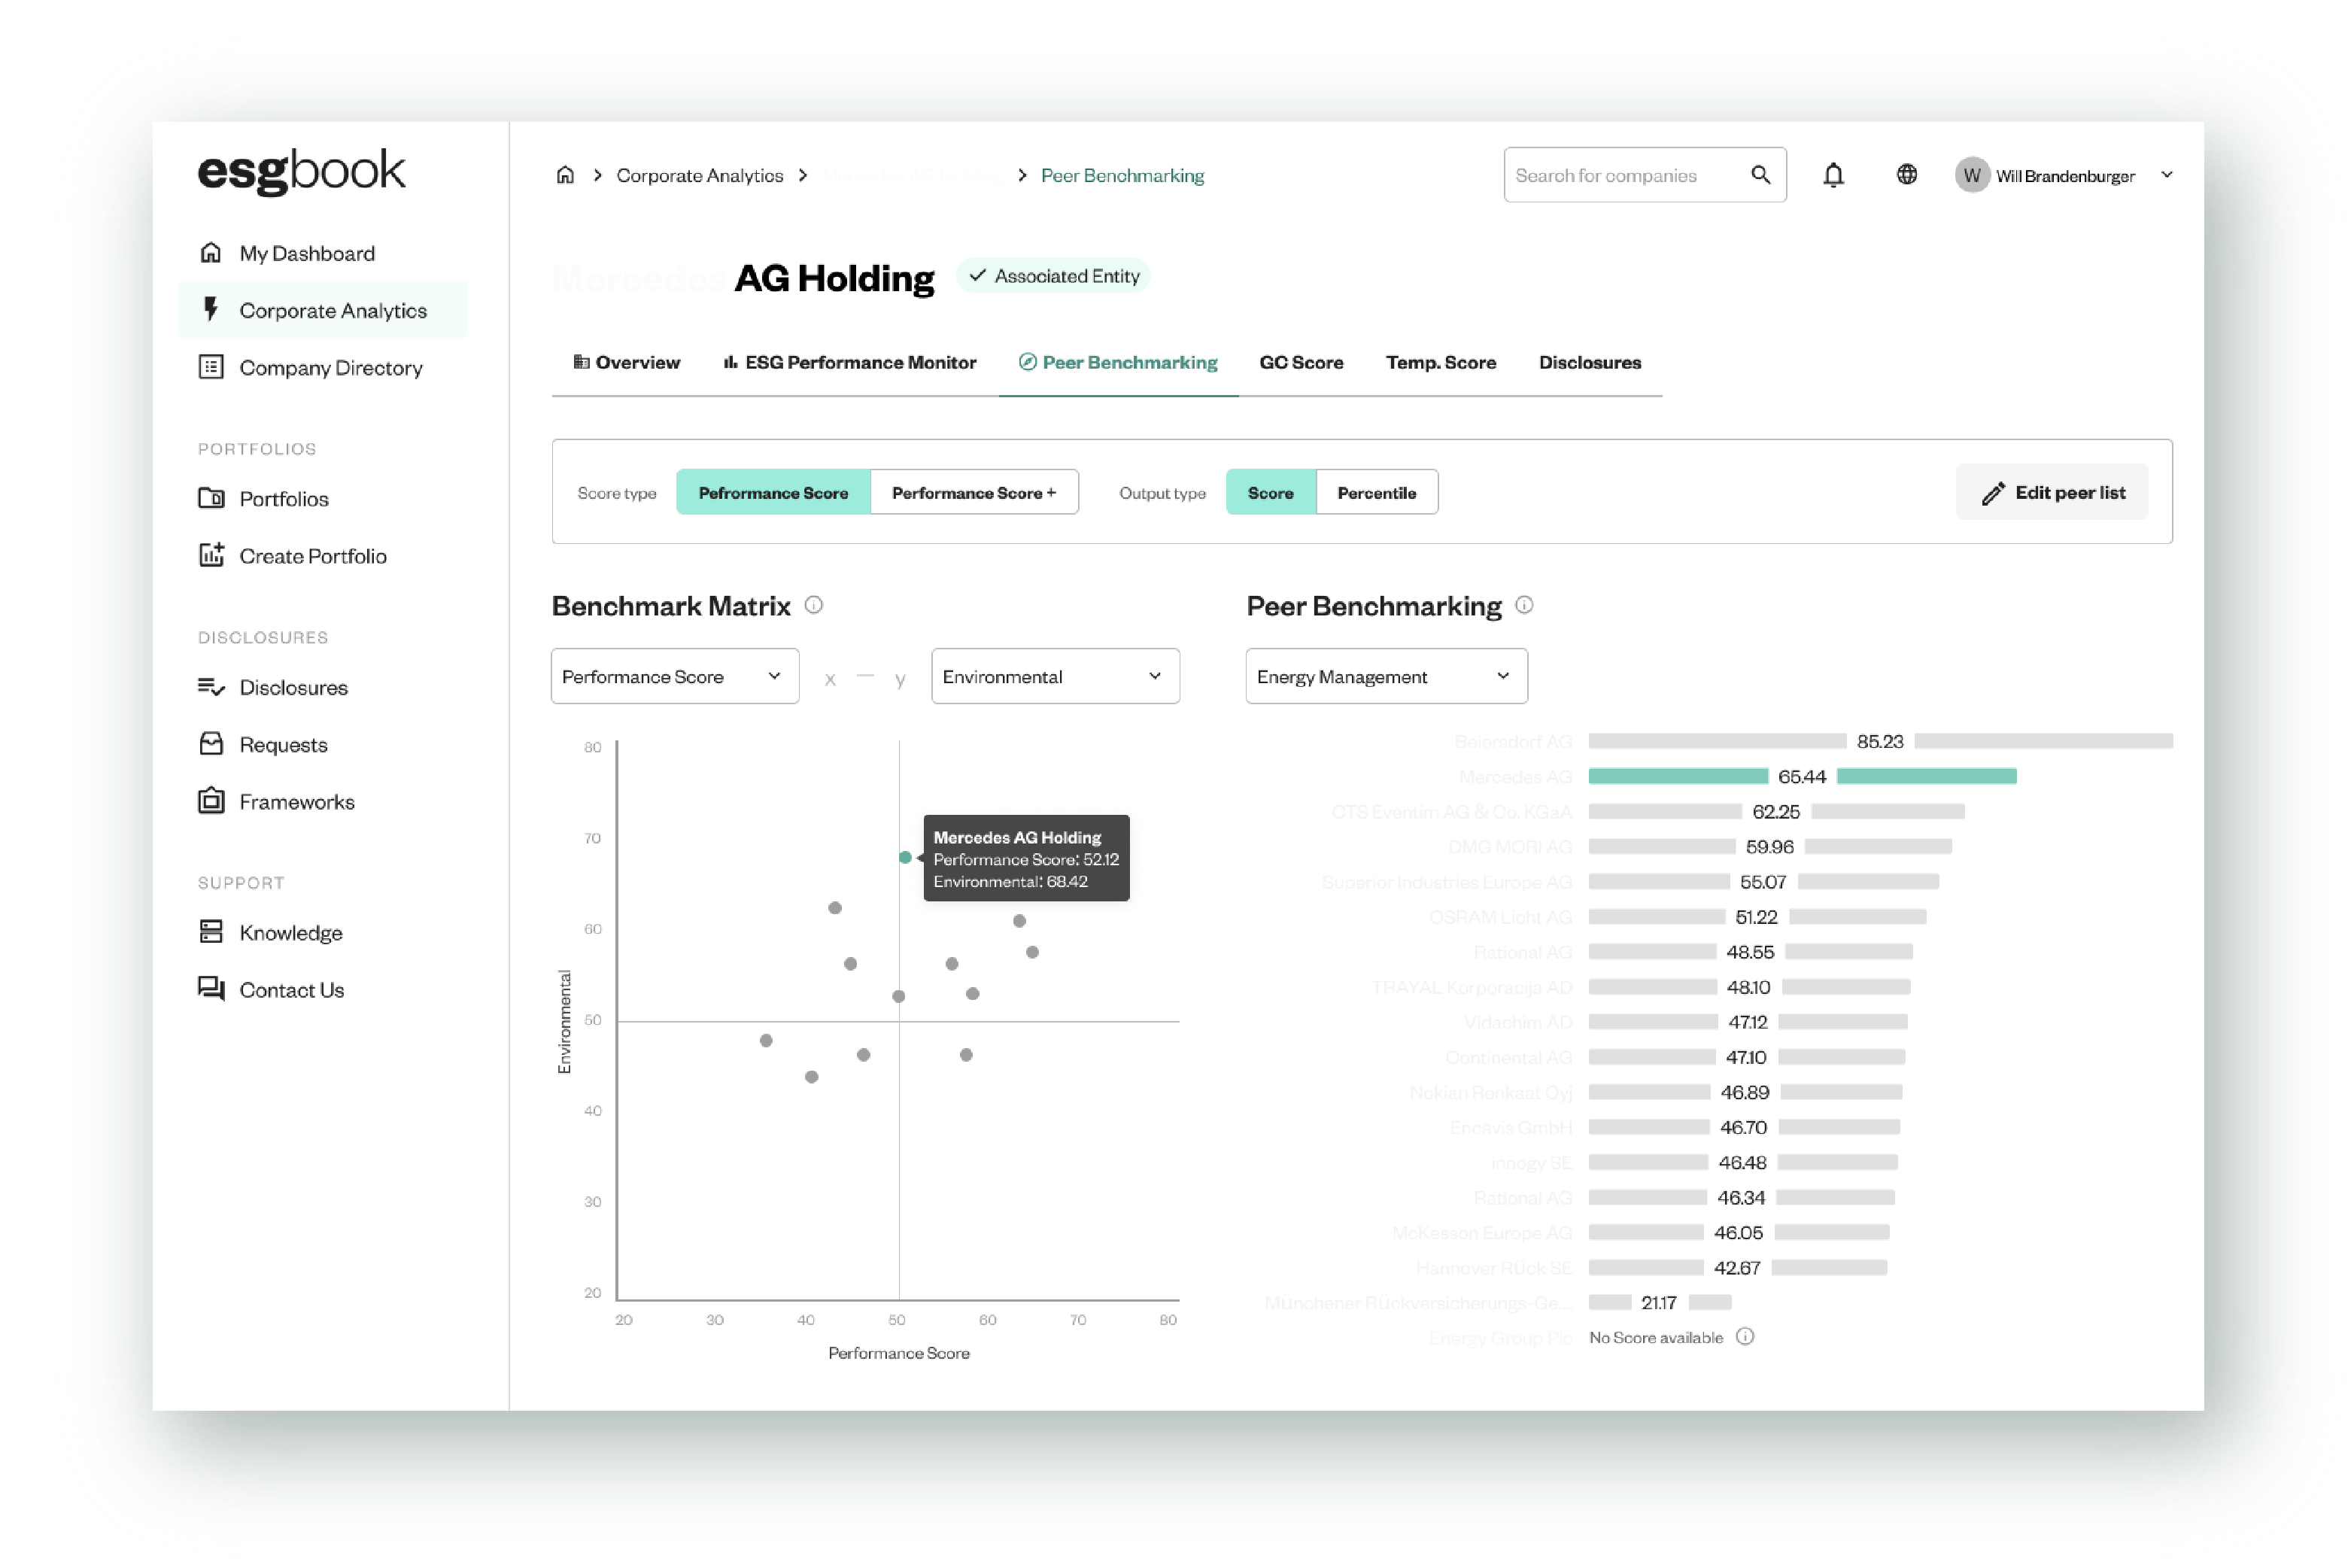Expand the Will Brandenburger user menu arrow

click(x=2167, y=175)
